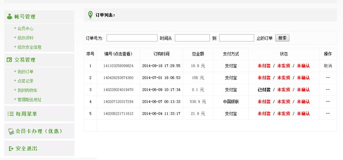
Task: Click 已付款 status in order 3
Action: [264, 90]
